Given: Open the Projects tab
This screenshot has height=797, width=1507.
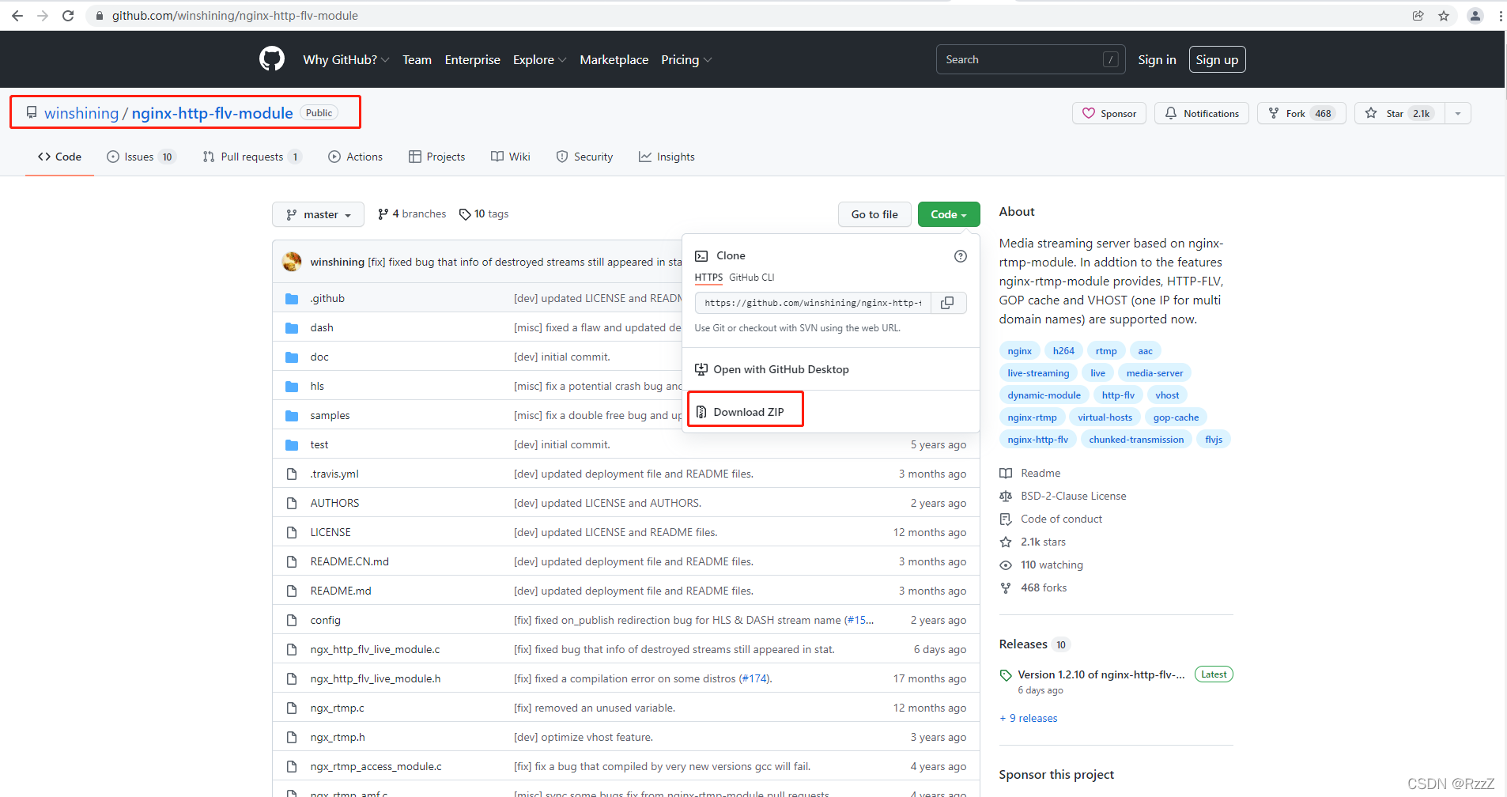Looking at the screenshot, I should [x=436, y=157].
